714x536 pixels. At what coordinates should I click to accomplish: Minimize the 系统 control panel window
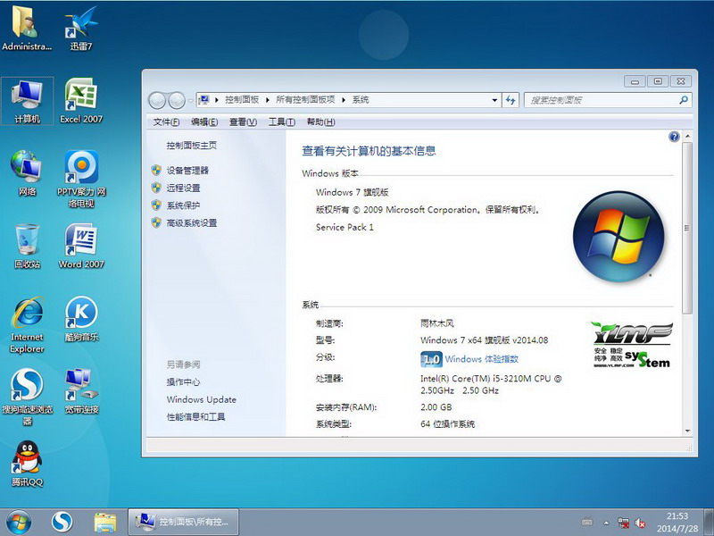(x=635, y=81)
